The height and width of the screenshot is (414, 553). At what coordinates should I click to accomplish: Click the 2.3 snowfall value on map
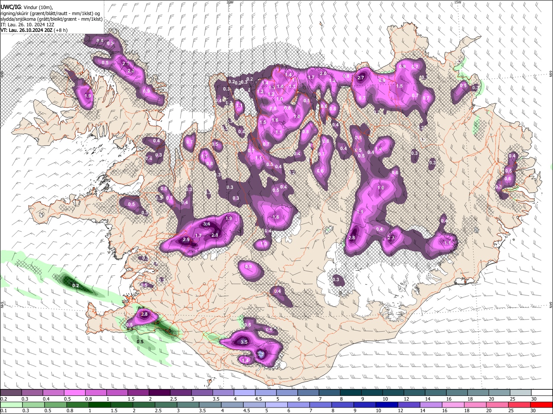[x=391, y=238]
